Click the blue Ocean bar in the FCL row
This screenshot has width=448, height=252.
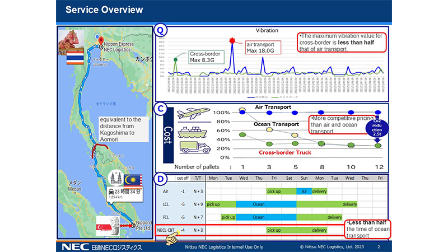point(267,217)
